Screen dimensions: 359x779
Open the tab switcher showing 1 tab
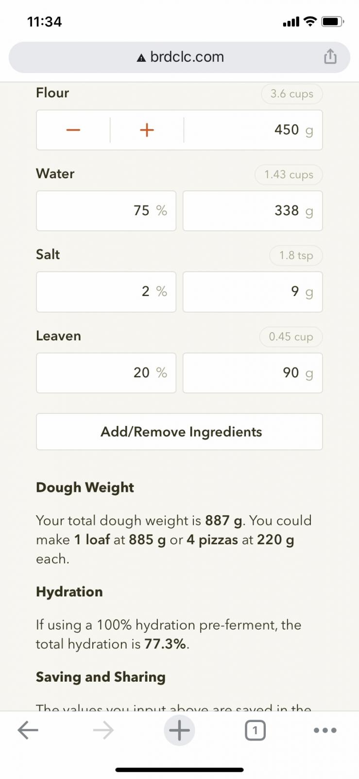(255, 730)
